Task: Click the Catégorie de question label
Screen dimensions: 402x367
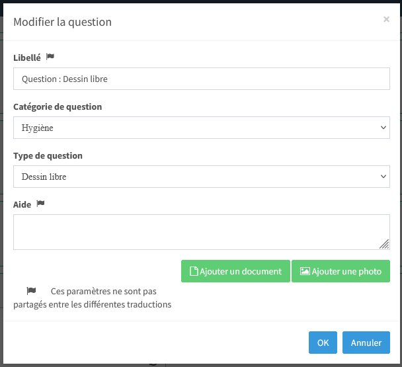Action: pyautogui.click(x=58, y=106)
